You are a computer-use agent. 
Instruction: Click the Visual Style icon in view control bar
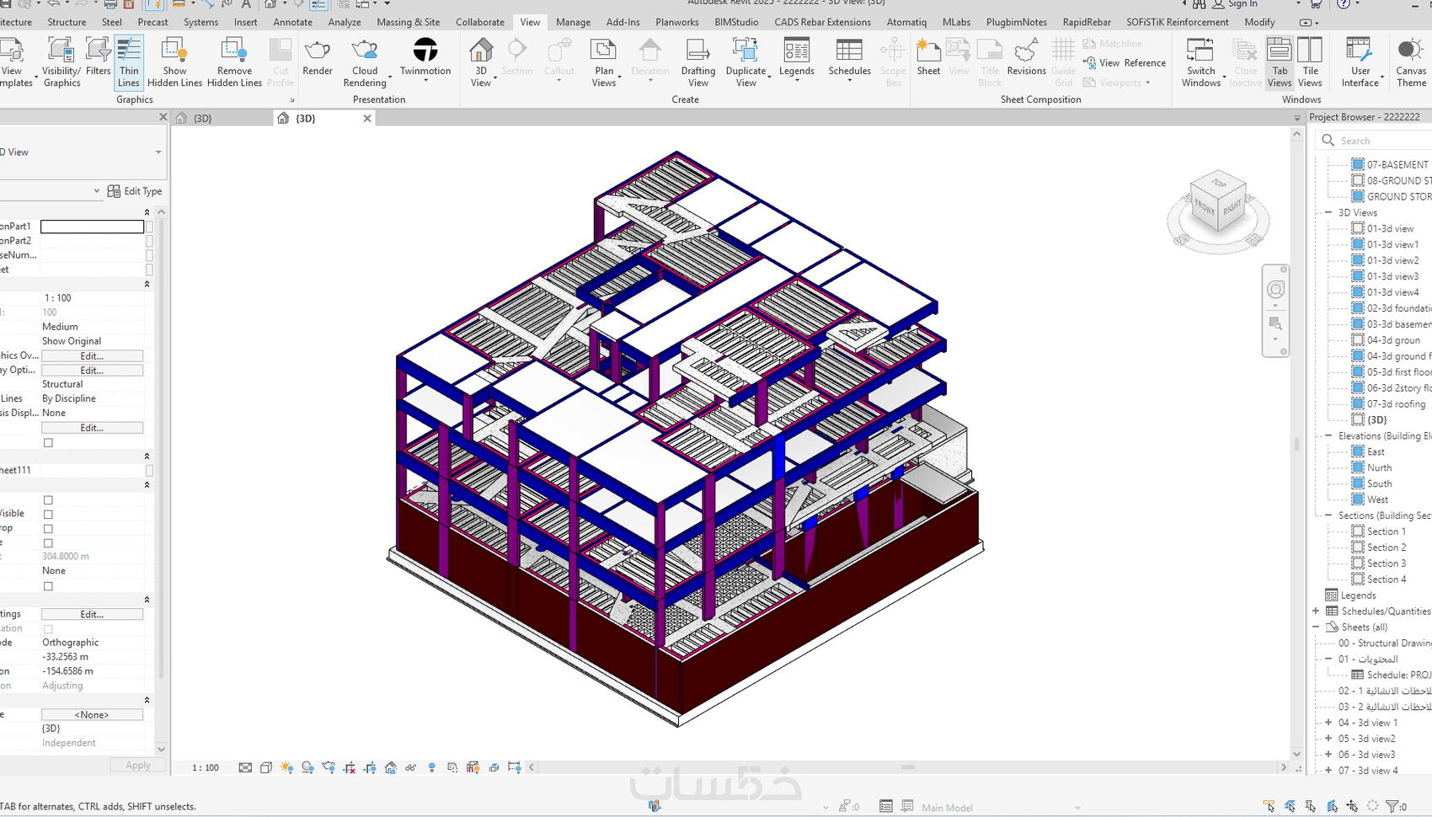pyautogui.click(x=266, y=767)
